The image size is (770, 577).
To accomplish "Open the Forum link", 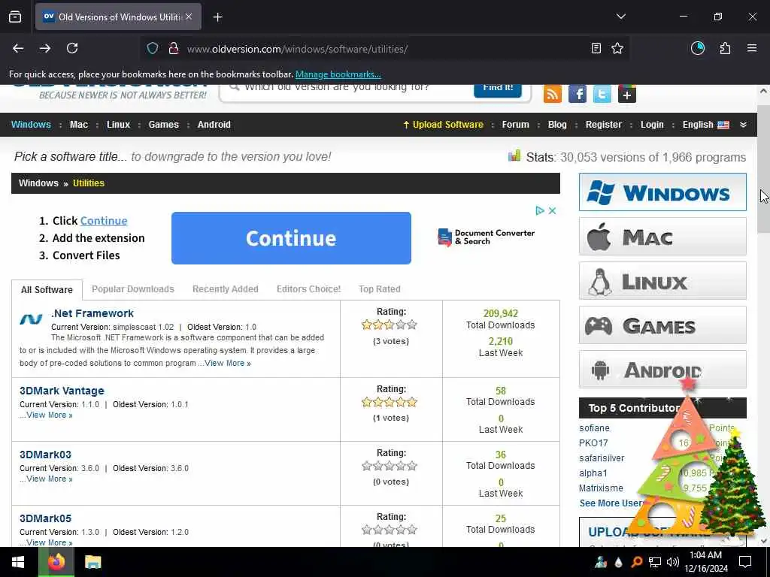I will pyautogui.click(x=516, y=125).
